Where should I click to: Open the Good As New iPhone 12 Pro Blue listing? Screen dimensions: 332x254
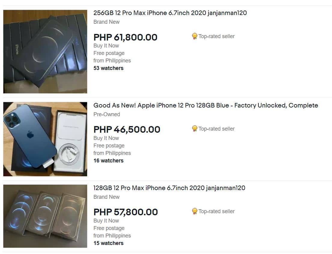pos(206,105)
